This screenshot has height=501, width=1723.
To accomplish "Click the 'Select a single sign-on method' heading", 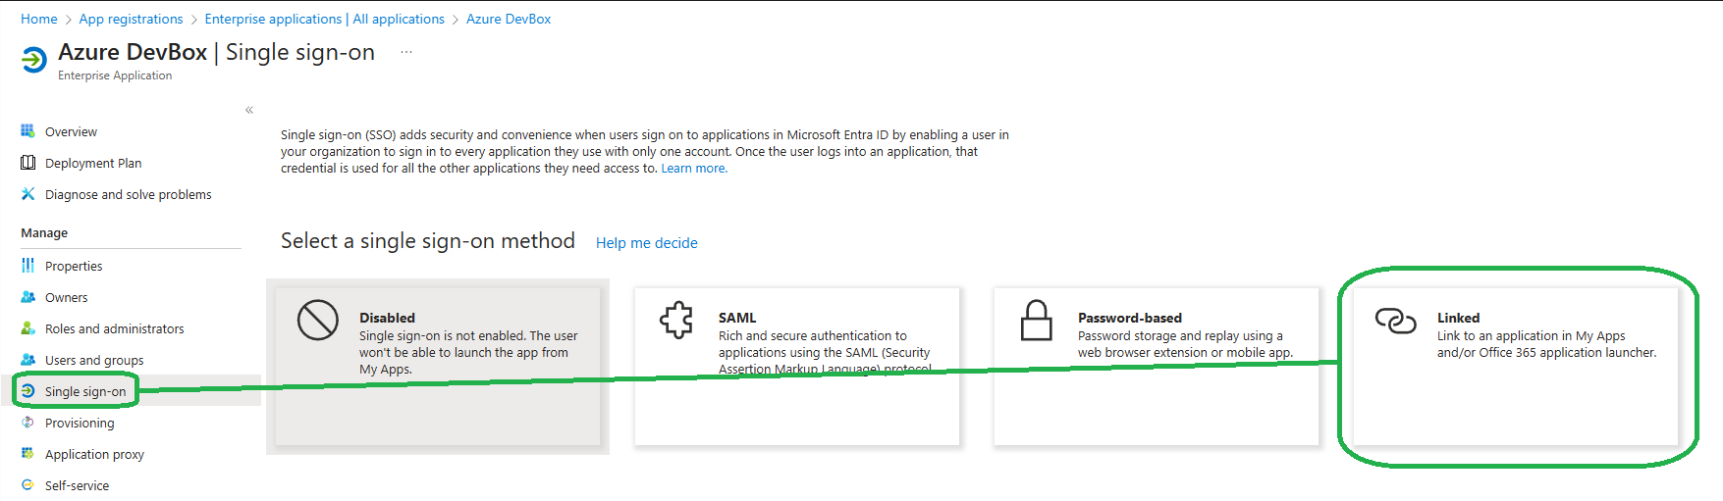I will point(428,241).
